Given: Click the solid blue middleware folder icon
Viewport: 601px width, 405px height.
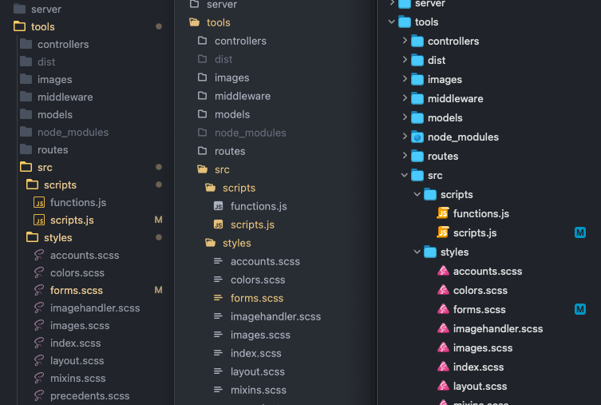Looking at the screenshot, I should (x=417, y=98).
